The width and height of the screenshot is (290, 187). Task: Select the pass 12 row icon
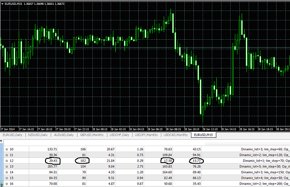click(x=7, y=161)
